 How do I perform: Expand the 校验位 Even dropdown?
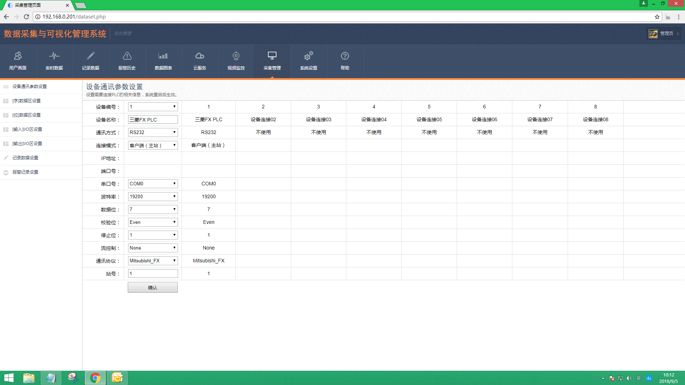(x=153, y=222)
